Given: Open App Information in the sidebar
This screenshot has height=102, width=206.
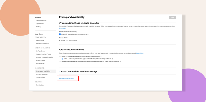Looking at the screenshot, I should click(41, 21).
